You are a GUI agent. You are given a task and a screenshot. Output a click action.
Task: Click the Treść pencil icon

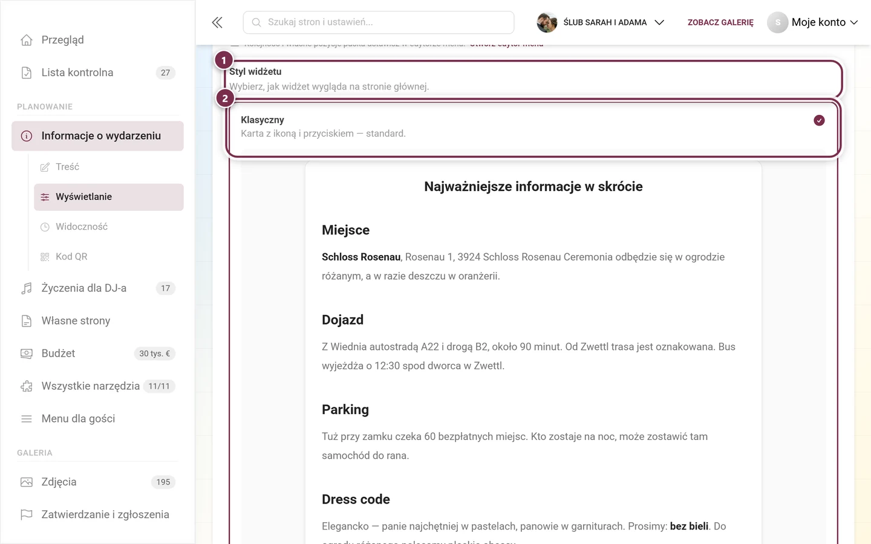point(45,167)
